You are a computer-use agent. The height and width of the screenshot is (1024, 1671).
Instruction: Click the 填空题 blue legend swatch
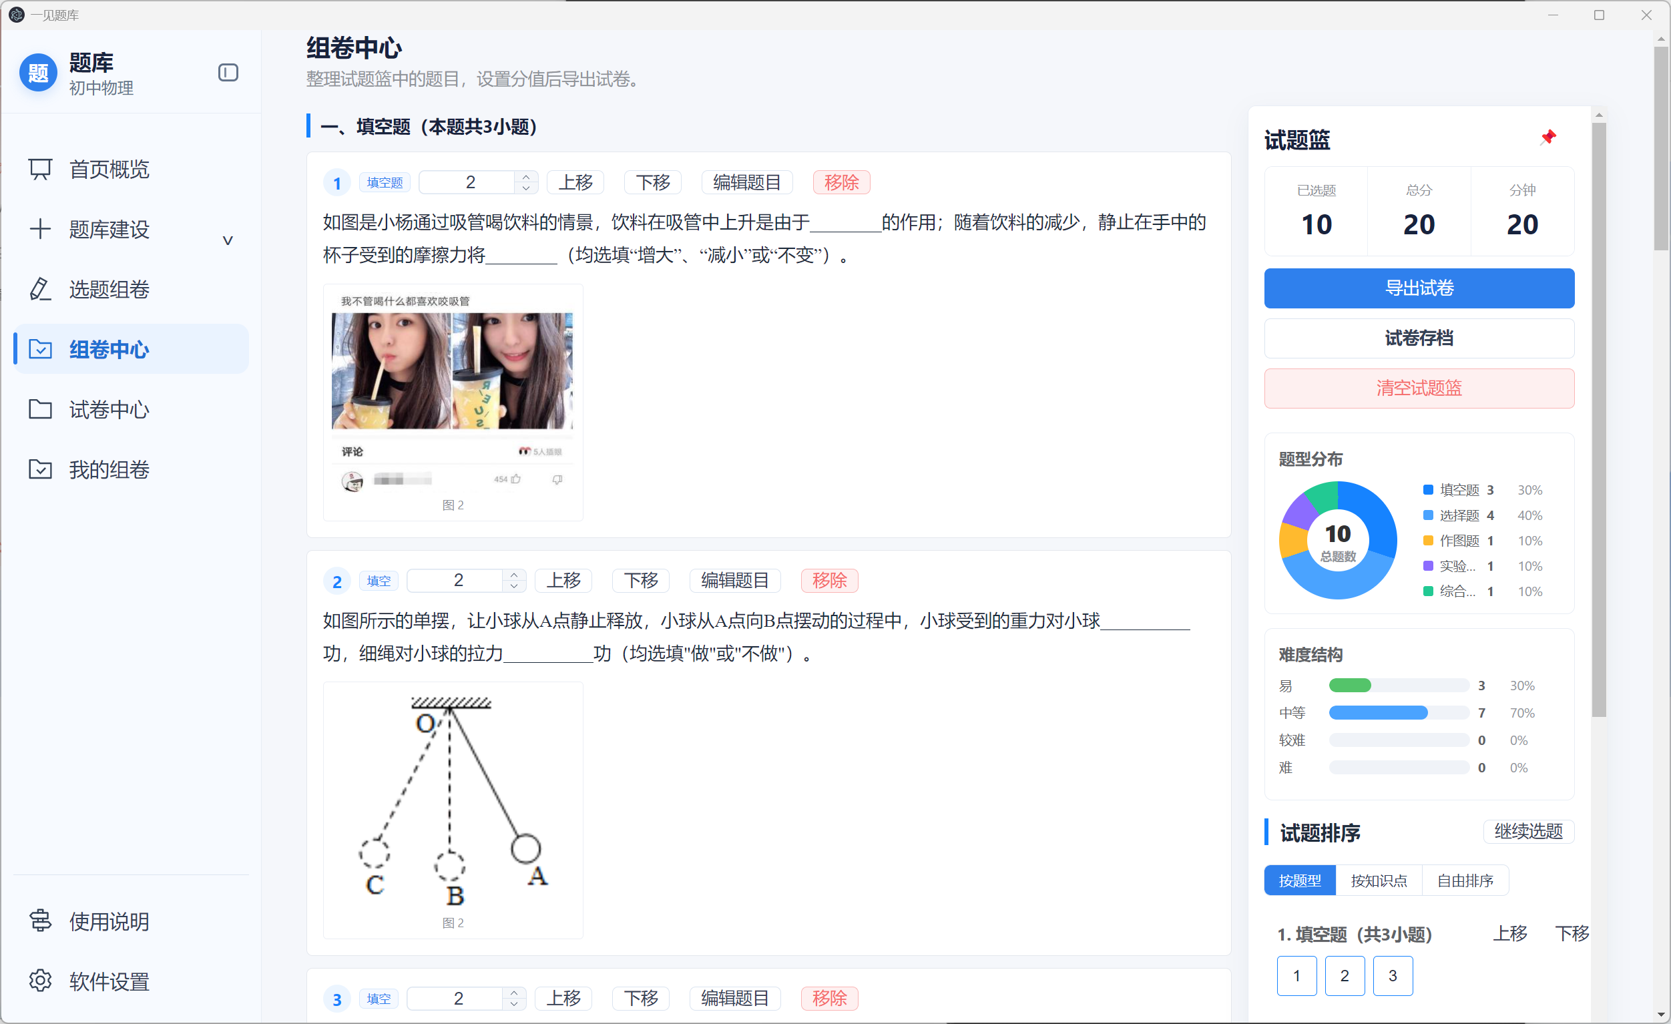point(1428,489)
